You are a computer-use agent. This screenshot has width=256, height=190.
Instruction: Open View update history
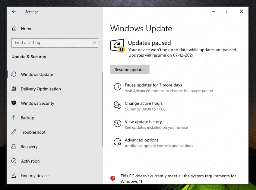(x=143, y=122)
